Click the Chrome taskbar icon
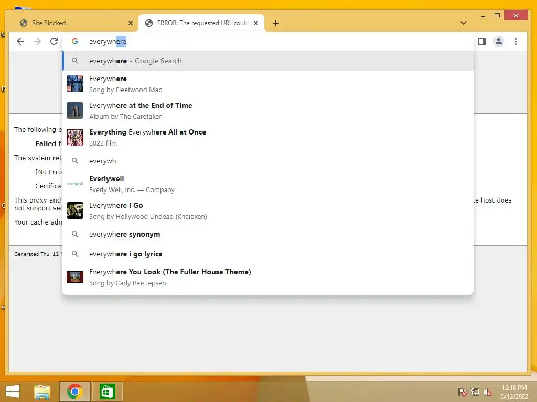Image resolution: width=537 pixels, height=402 pixels. (x=74, y=392)
